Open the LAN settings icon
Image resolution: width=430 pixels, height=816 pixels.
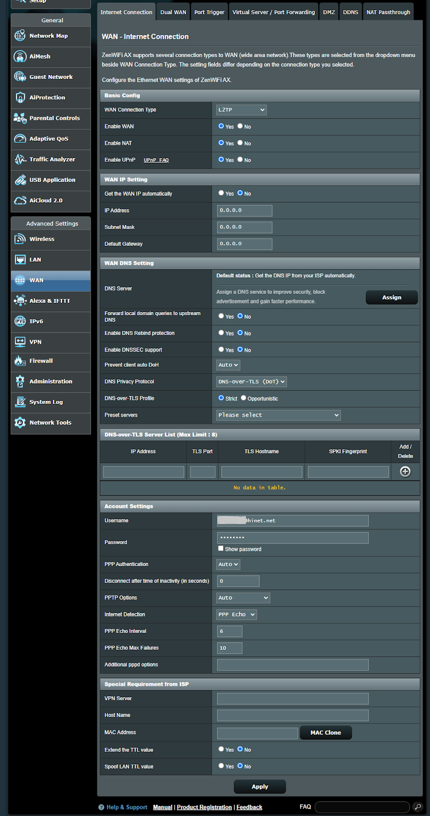click(x=20, y=260)
